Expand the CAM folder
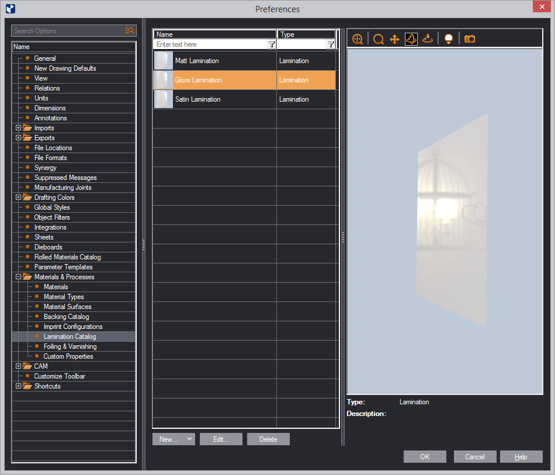This screenshot has height=475, width=555. (19, 366)
